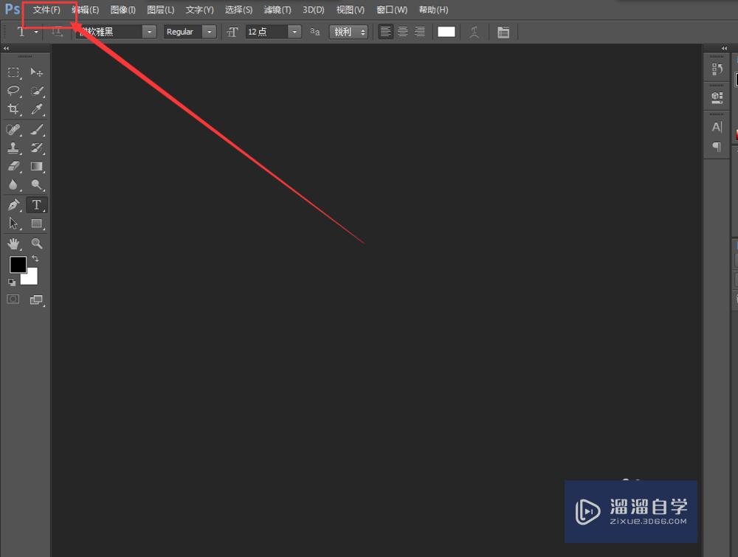Click the white text color swatch

click(446, 32)
